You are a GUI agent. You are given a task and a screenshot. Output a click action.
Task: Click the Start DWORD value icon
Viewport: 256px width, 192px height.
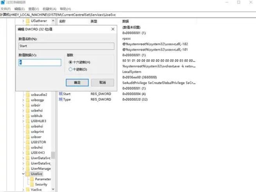coord(61,94)
